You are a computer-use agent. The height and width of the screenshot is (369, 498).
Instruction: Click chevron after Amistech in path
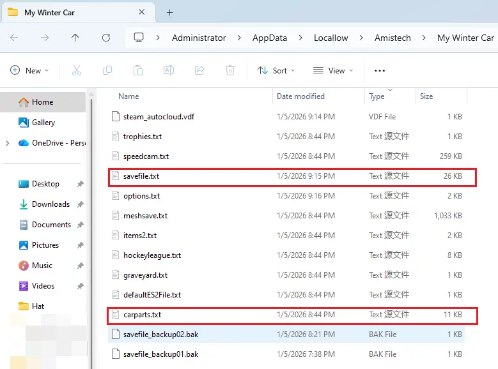424,38
